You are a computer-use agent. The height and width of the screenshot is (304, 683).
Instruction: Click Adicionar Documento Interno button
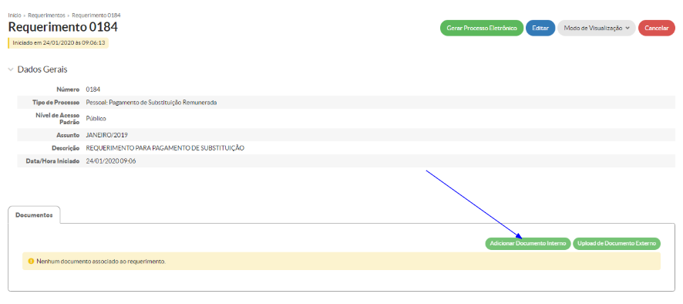tap(527, 244)
